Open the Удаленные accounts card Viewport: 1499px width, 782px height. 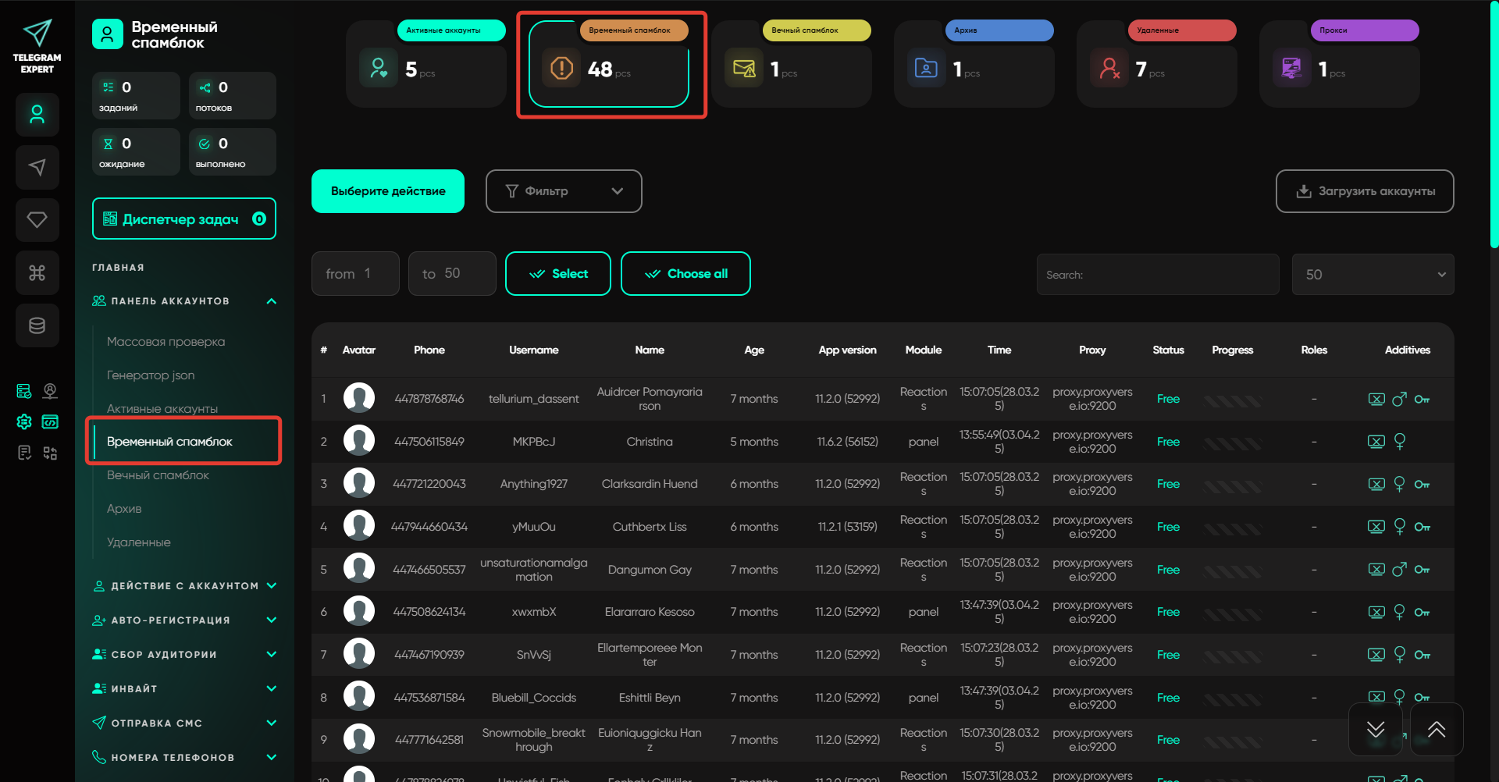[1156, 66]
